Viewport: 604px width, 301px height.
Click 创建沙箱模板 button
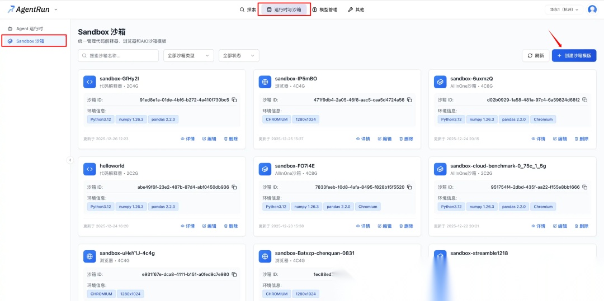(x=574, y=56)
